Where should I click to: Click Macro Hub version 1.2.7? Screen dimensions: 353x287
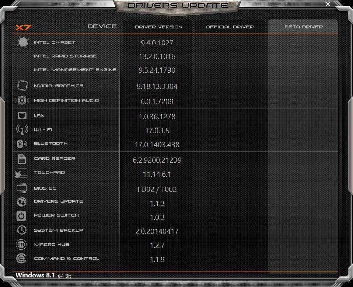point(157,245)
